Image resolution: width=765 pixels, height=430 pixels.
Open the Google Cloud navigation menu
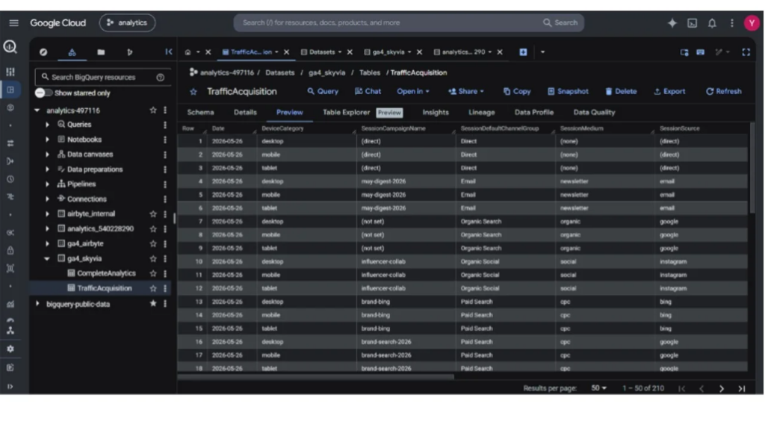click(x=13, y=23)
